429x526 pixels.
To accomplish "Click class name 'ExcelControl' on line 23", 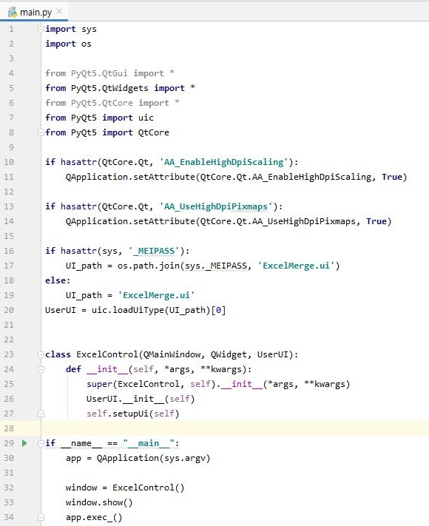I will pyautogui.click(x=107, y=354).
